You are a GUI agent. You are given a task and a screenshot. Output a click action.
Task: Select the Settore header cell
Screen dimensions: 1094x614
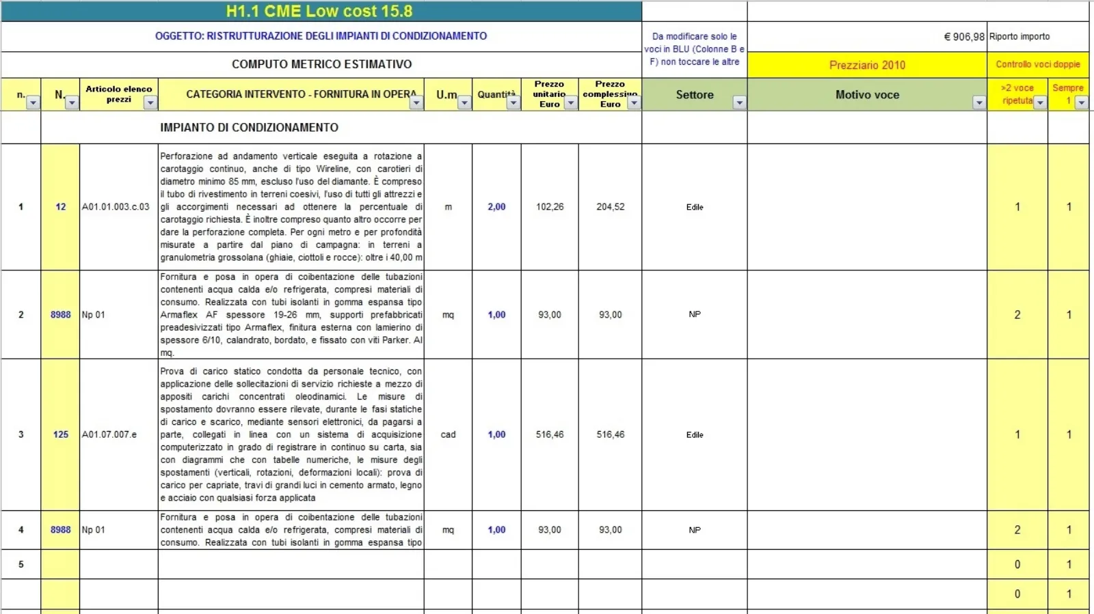pyautogui.click(x=695, y=94)
